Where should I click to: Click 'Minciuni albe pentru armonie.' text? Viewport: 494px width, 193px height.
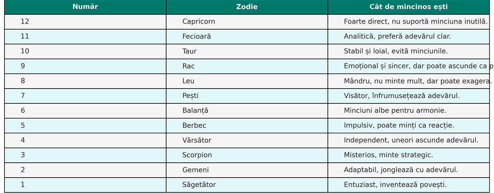pyautogui.click(x=395, y=111)
